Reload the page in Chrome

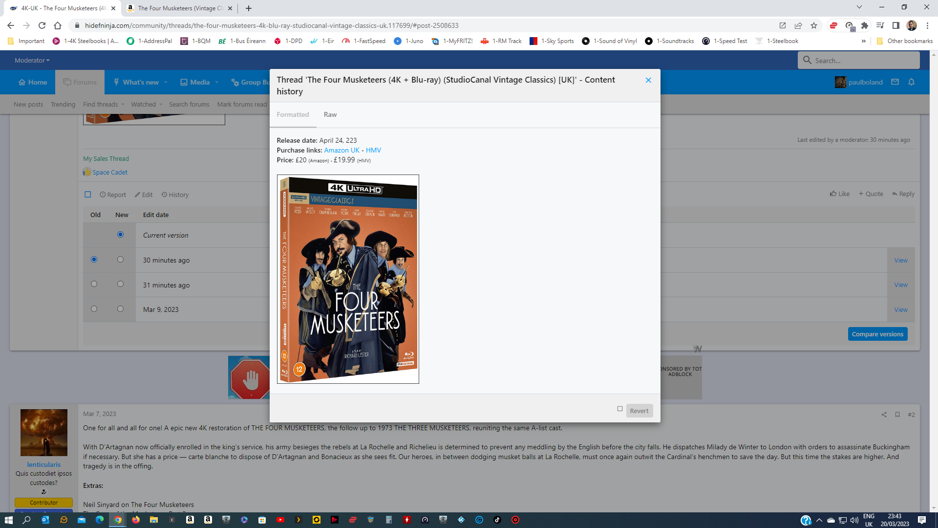[42, 25]
